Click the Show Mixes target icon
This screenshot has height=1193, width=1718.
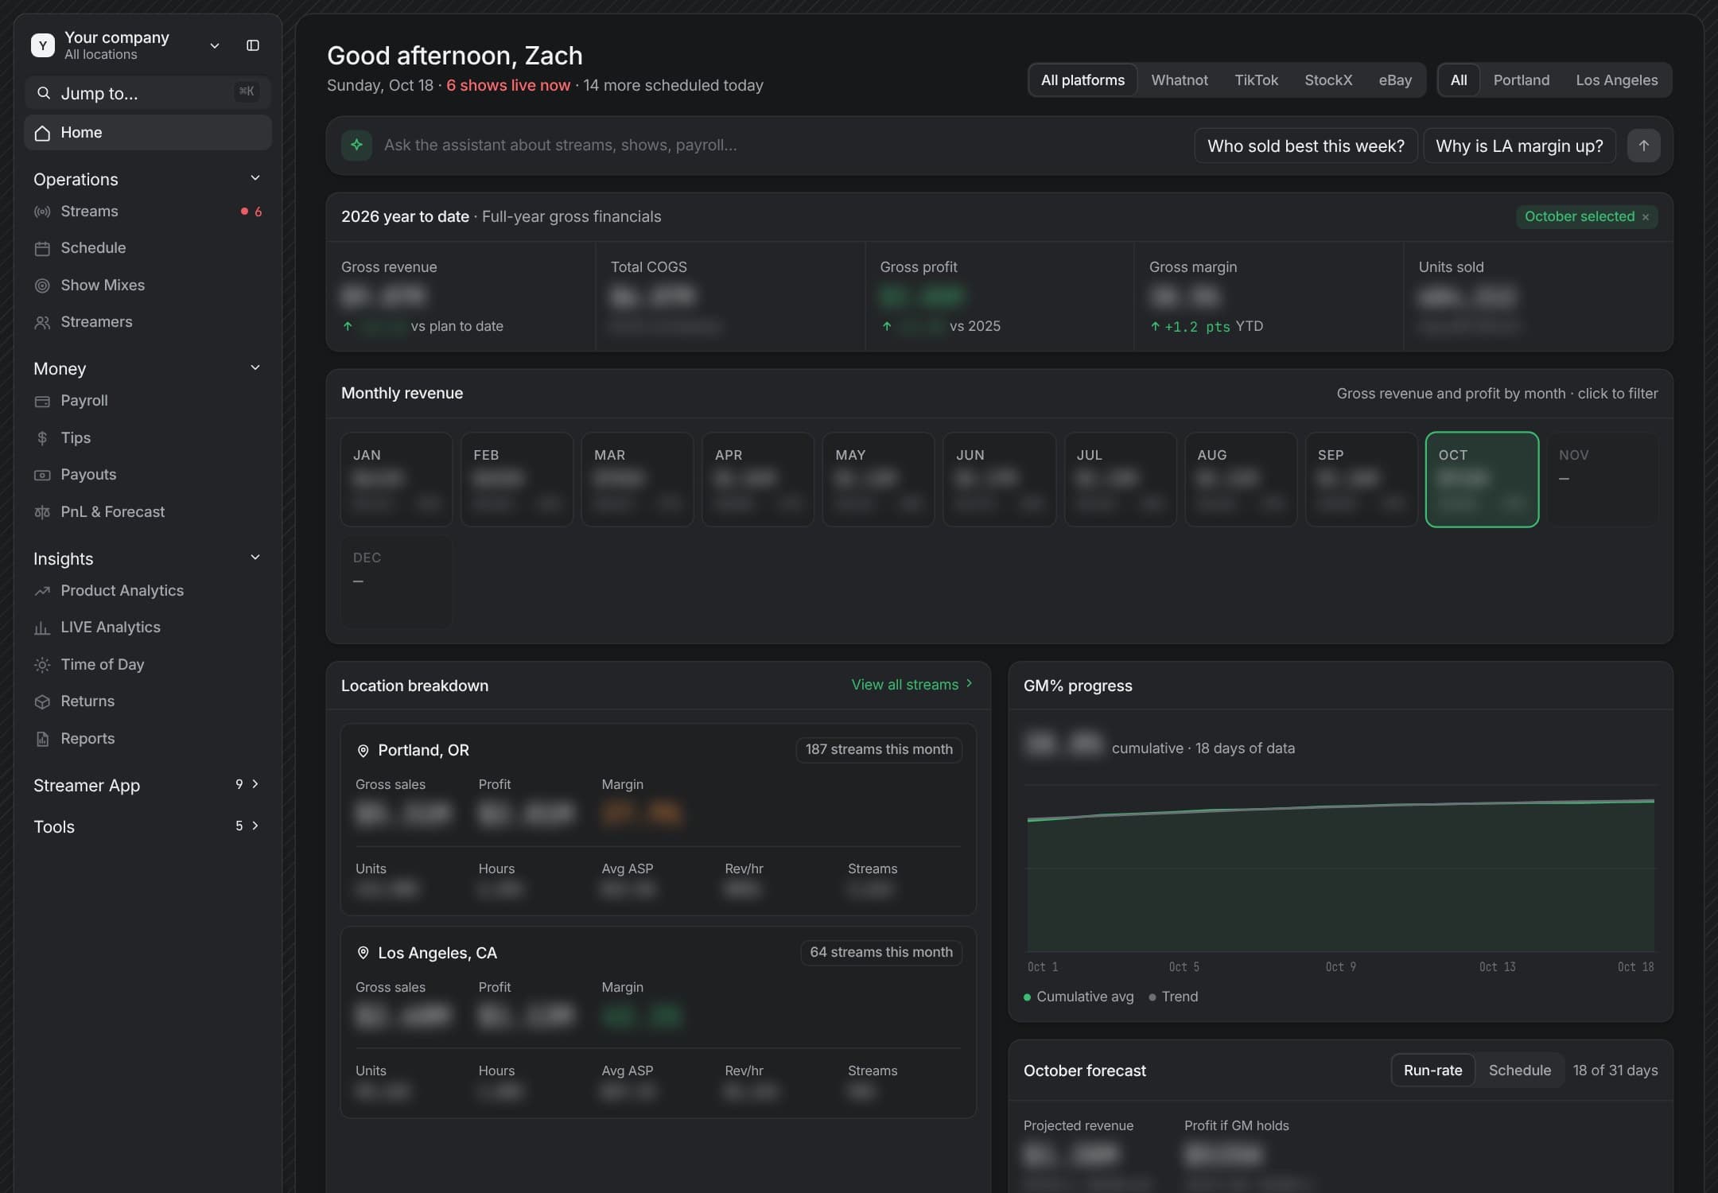point(42,286)
